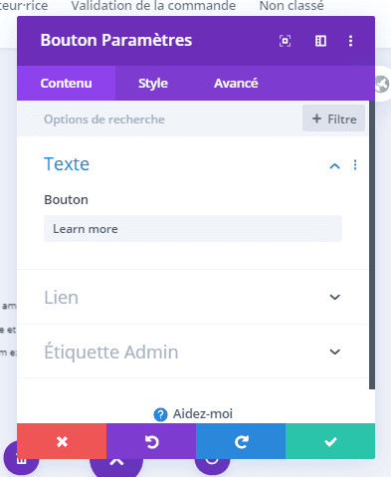
Task: Click the blue question mark help icon
Action: (x=160, y=414)
